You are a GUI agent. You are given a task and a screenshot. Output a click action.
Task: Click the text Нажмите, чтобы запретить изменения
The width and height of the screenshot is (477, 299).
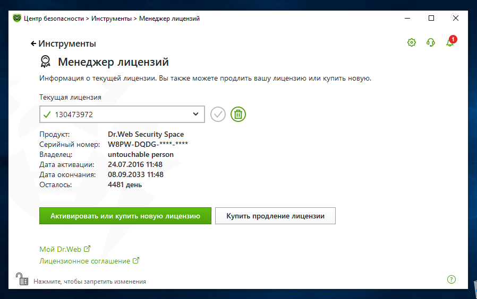(x=90, y=282)
